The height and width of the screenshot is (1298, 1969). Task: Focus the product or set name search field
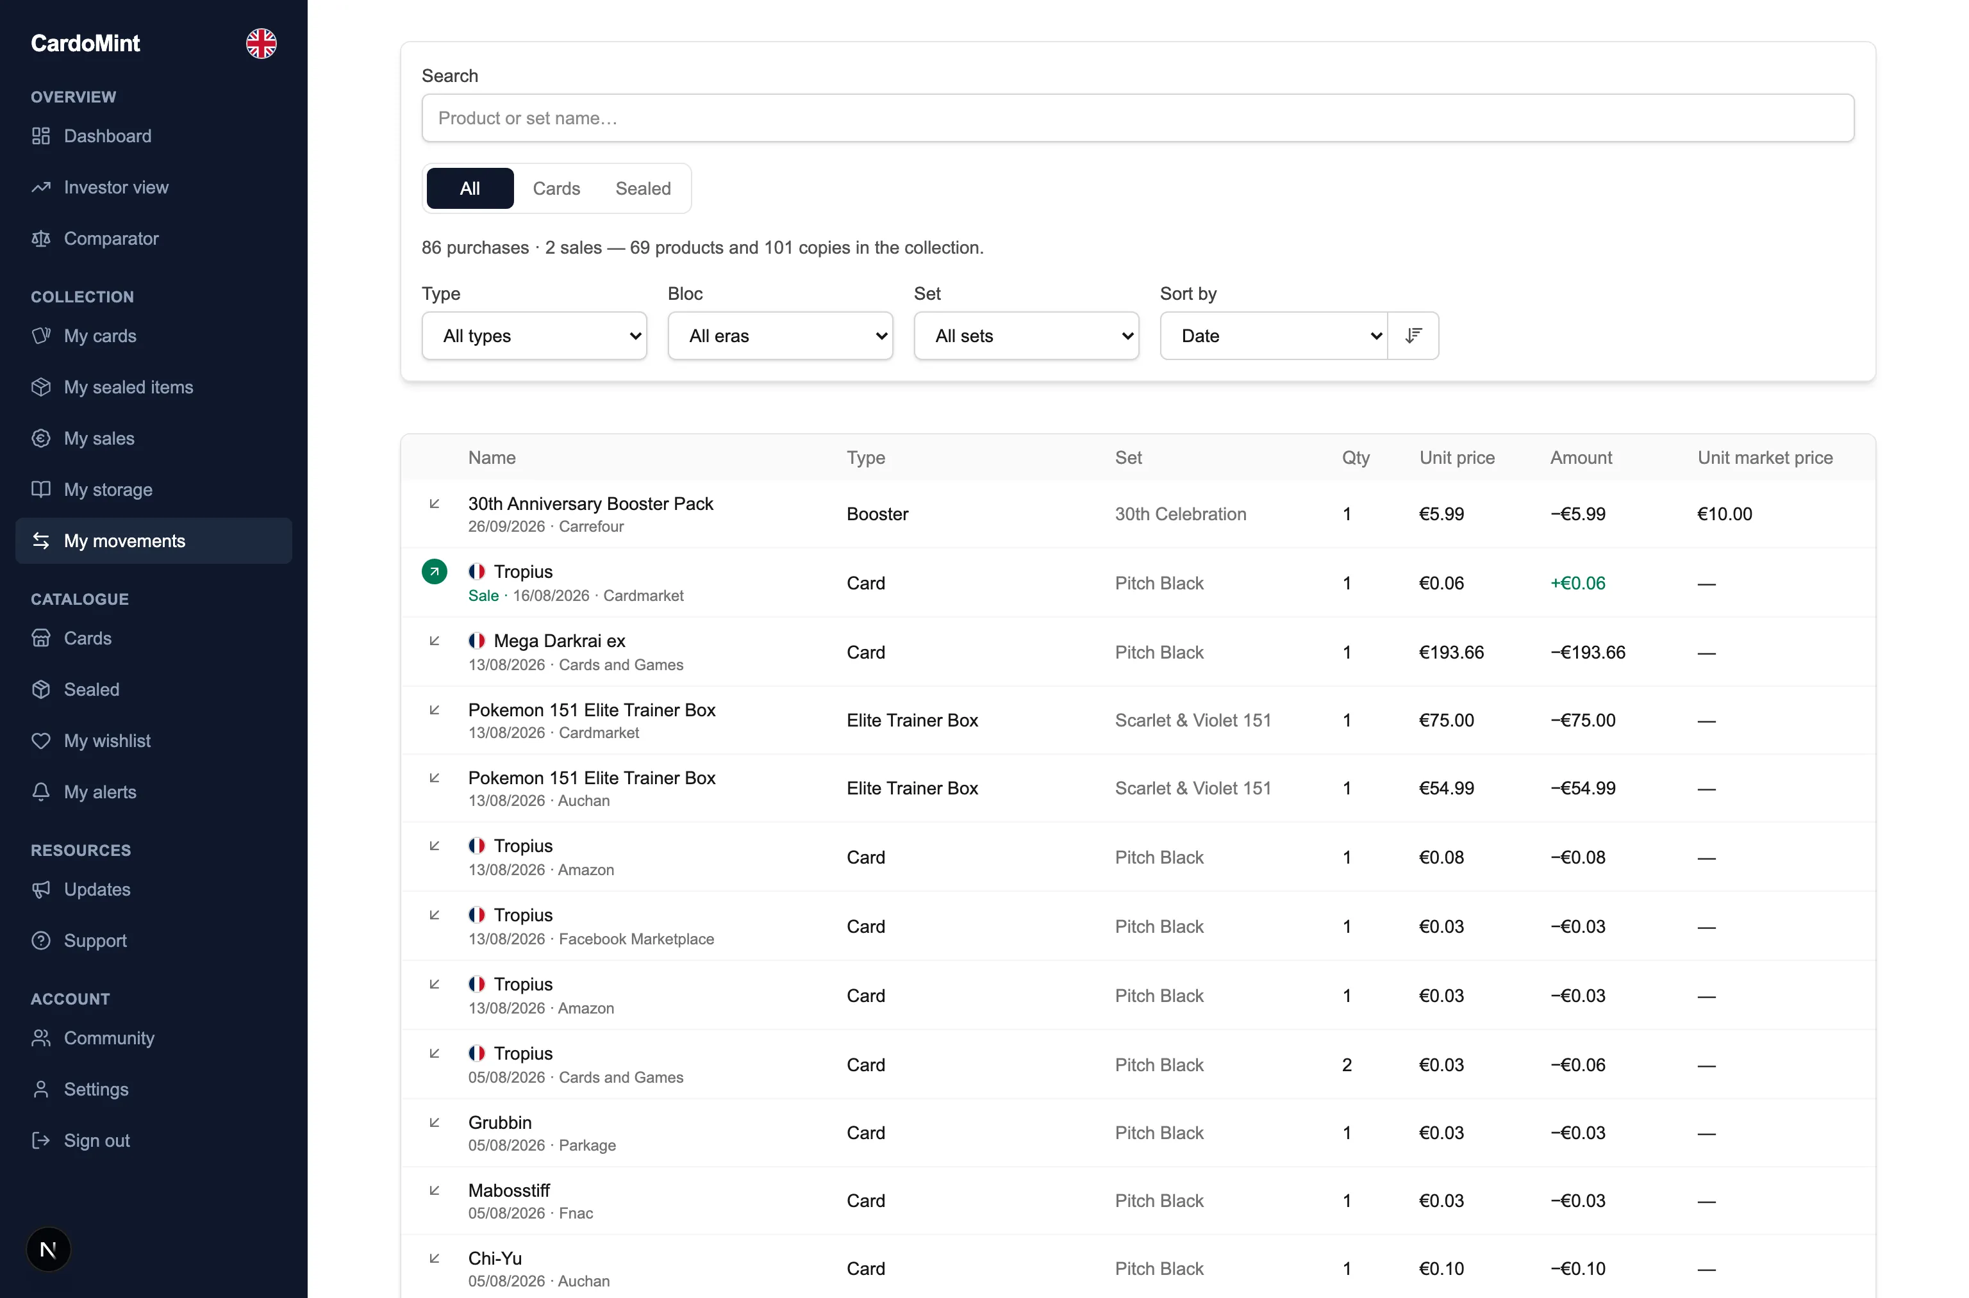click(1137, 117)
